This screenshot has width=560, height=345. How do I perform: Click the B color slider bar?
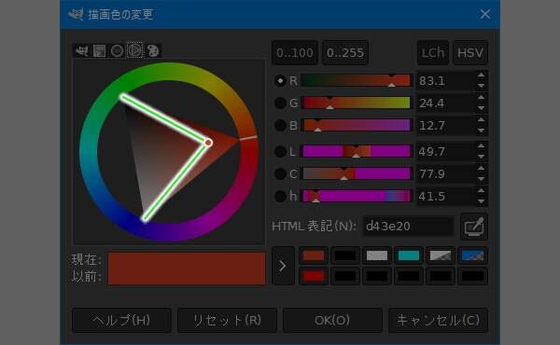tap(357, 125)
